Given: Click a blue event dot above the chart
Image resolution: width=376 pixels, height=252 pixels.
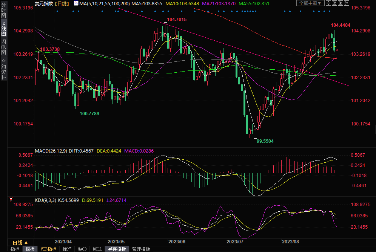Looking at the screenshot, I should (57, 11).
